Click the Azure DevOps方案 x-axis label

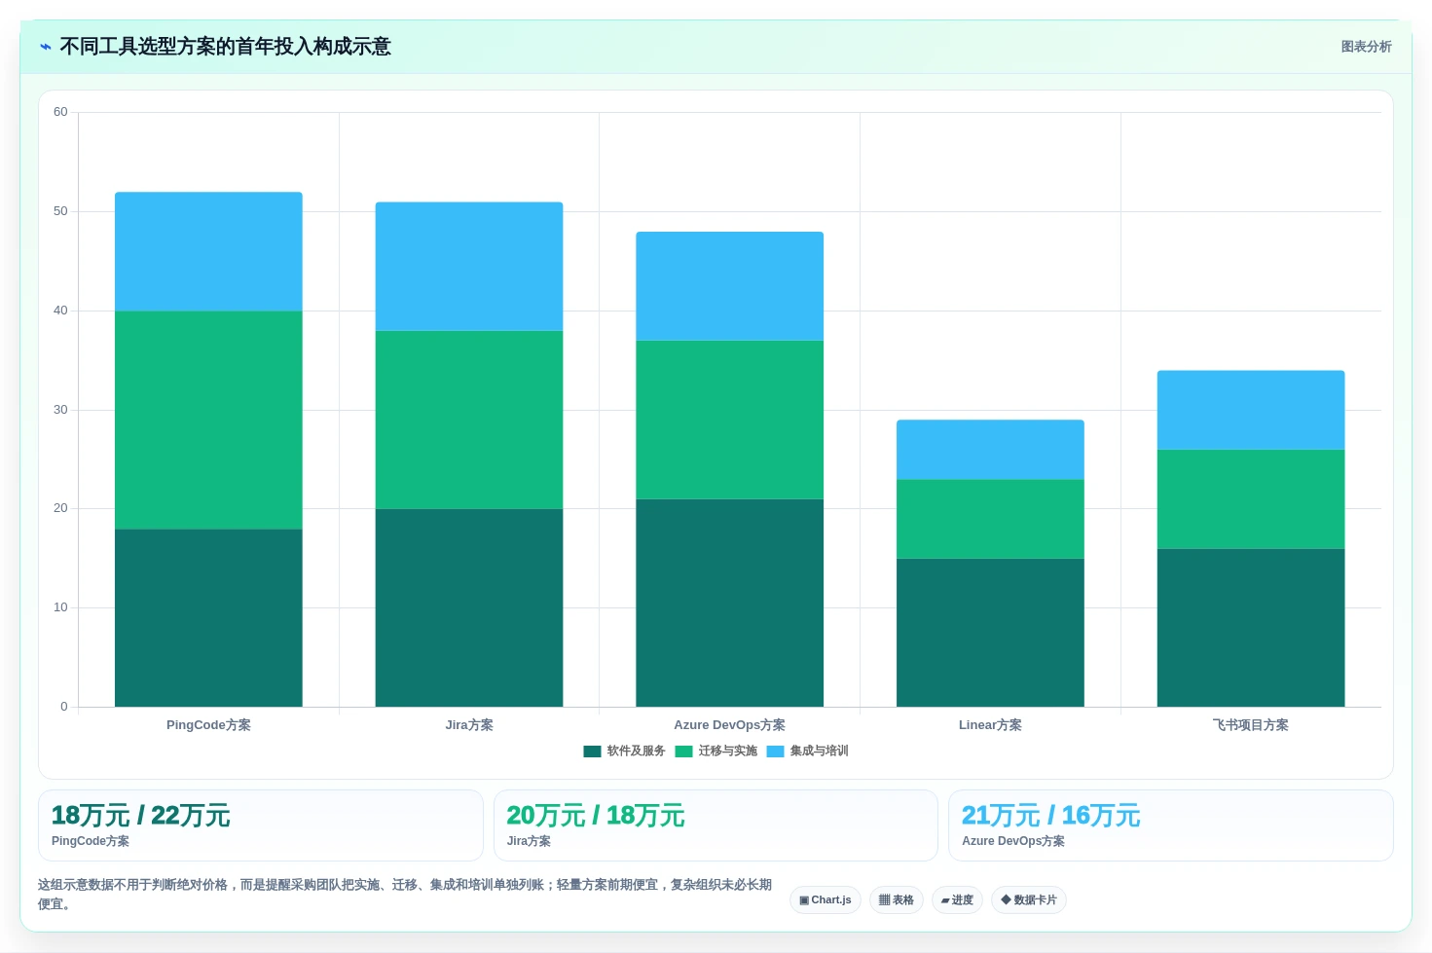coord(730,725)
